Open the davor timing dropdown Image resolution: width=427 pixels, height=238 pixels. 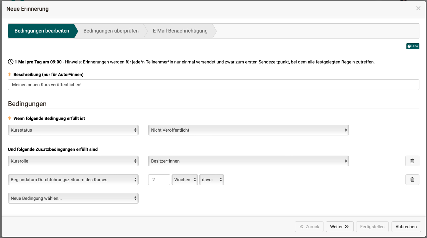[x=211, y=180]
